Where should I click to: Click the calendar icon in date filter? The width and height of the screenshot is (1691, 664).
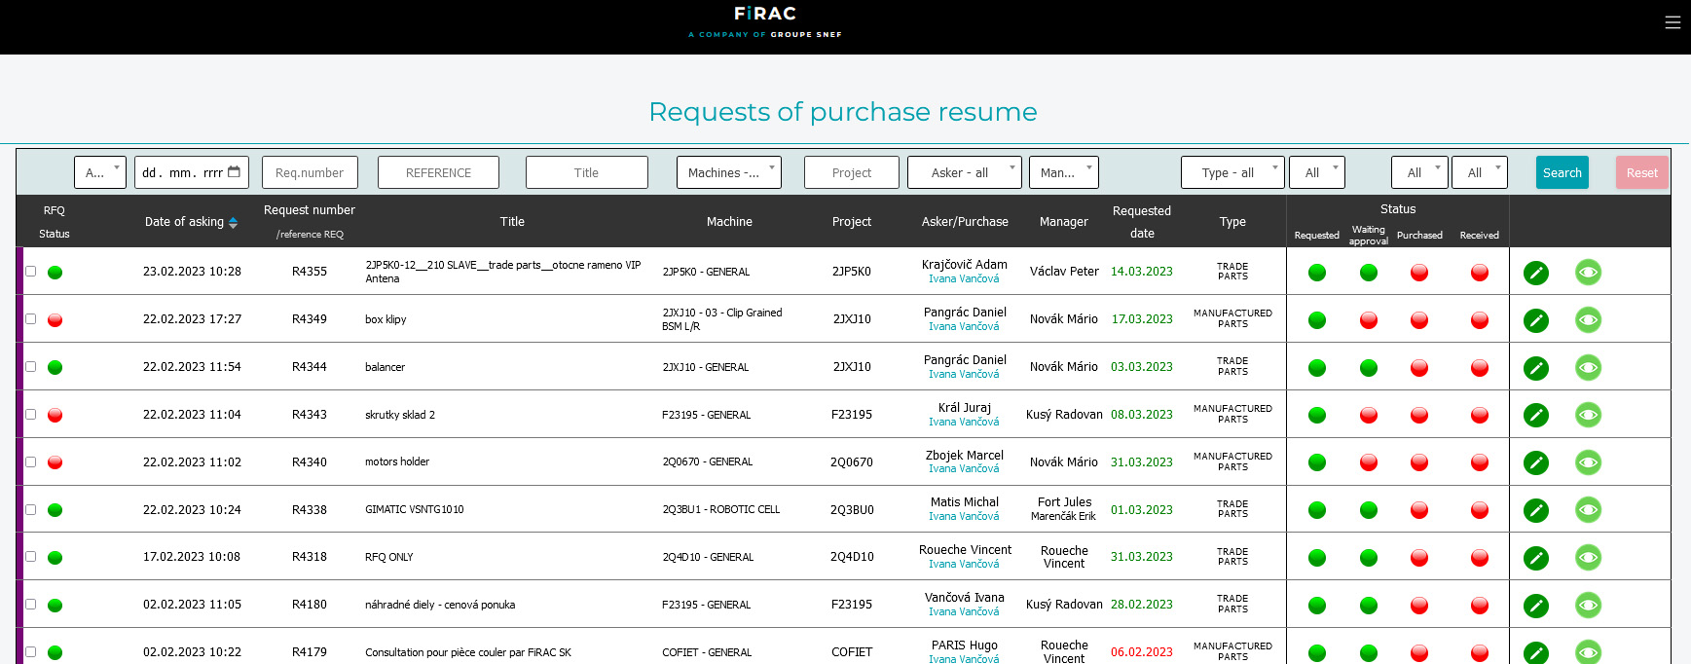(234, 172)
